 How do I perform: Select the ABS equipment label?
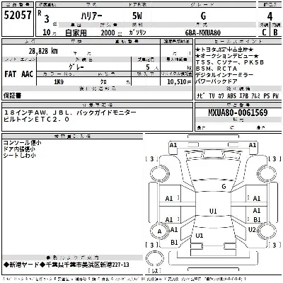[x=231, y=96]
